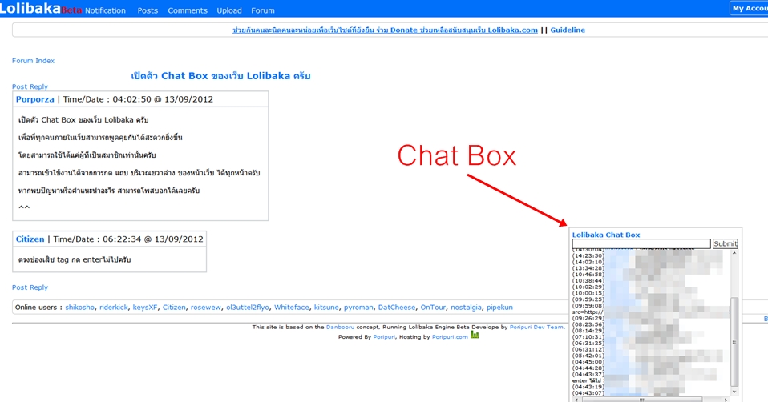The image size is (768, 402).
Task: Open online user pyroman's profile
Action: coord(358,308)
